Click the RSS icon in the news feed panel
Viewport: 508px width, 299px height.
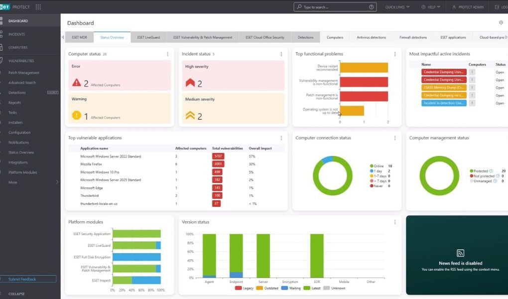point(460,253)
